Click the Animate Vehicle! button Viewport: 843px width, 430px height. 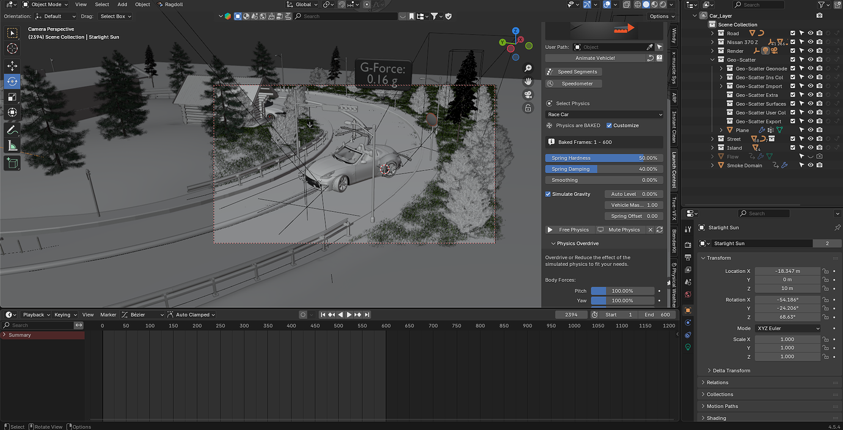click(x=595, y=58)
